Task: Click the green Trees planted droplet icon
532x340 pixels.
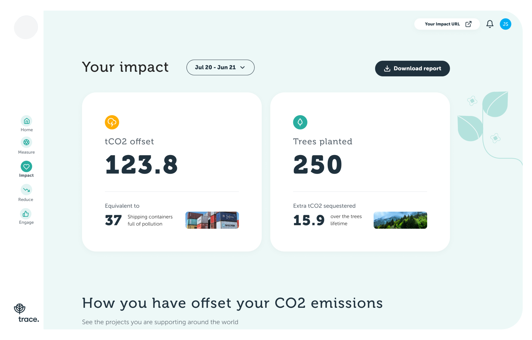Action: 300,122
